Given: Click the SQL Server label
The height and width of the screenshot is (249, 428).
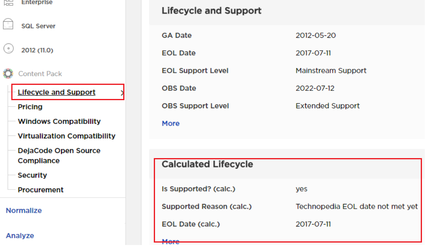Looking at the screenshot, I should pos(38,26).
